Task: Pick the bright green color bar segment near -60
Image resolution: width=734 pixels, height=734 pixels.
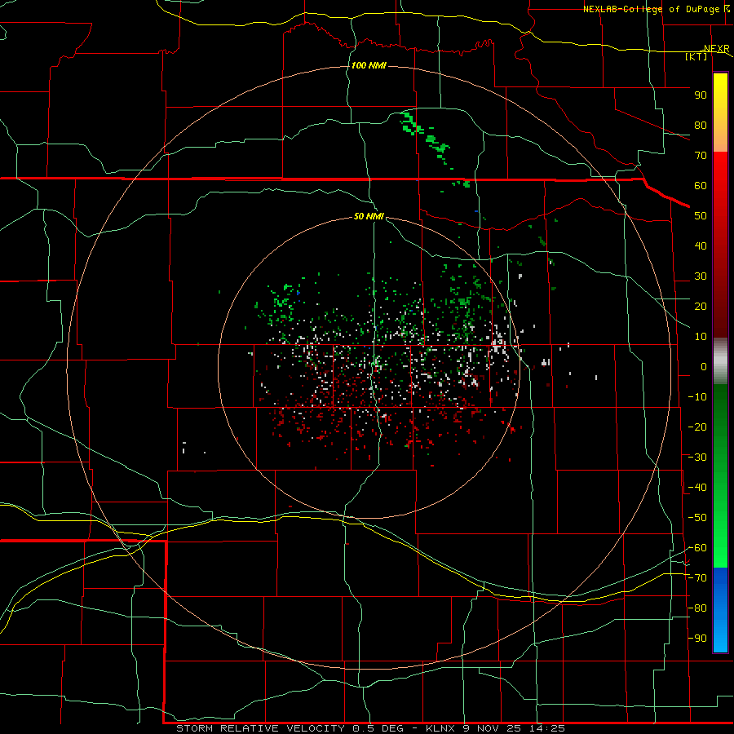Action: pyautogui.click(x=720, y=546)
